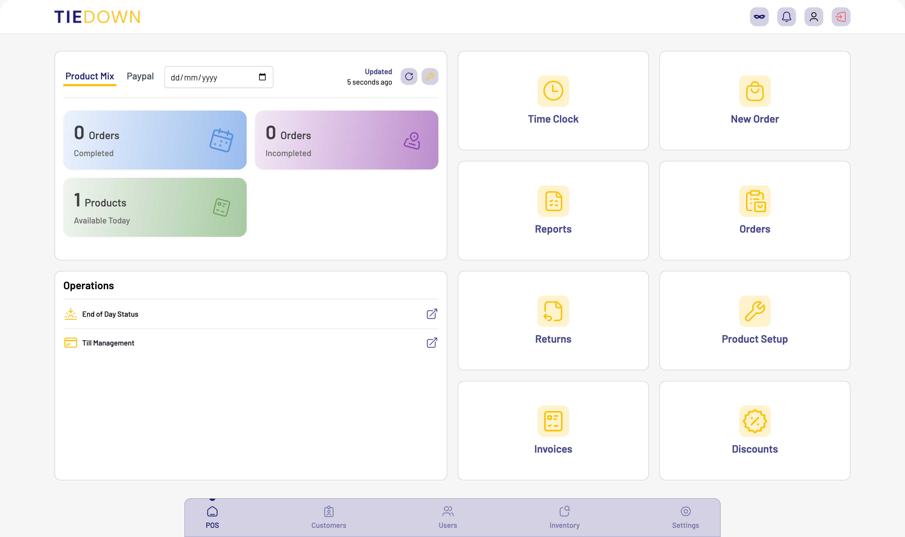
Task: Click the logout icon
Action: point(841,17)
